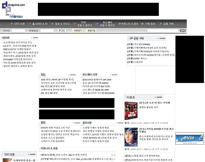Open group buy item with 'DVD/CD' in title
Screen dimensions: 205x162
coord(148,51)
